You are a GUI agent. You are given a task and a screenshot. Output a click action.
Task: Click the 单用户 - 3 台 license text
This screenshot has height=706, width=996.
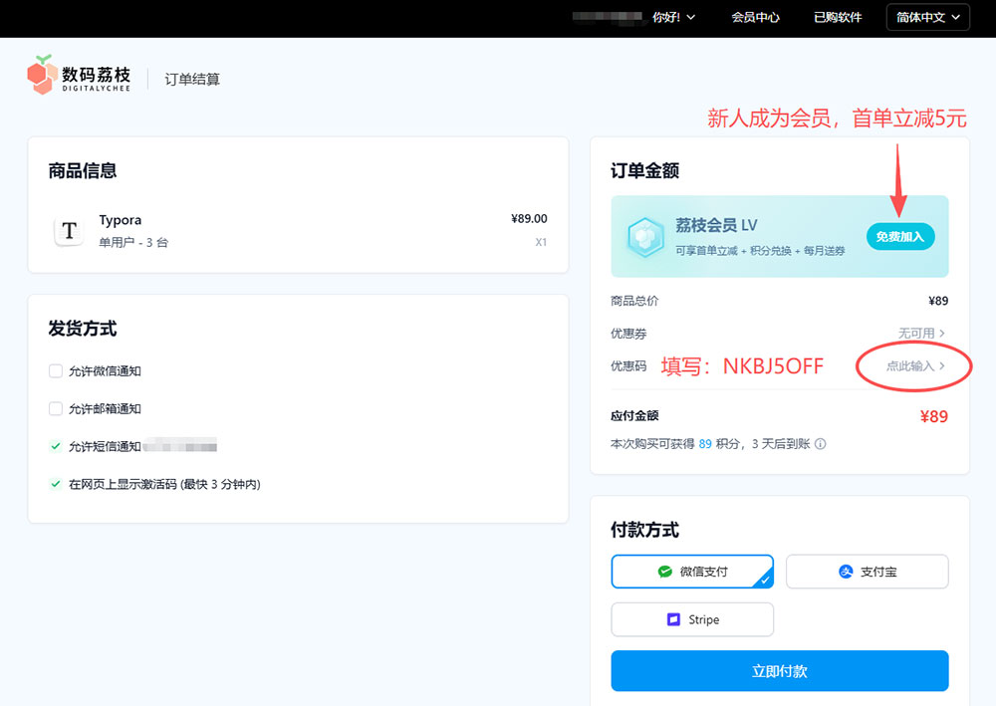(133, 243)
